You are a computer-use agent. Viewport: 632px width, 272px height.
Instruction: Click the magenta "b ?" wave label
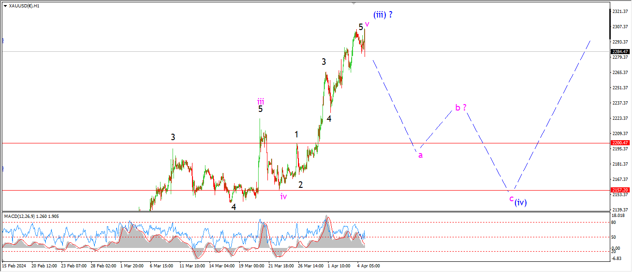pyautogui.click(x=460, y=108)
